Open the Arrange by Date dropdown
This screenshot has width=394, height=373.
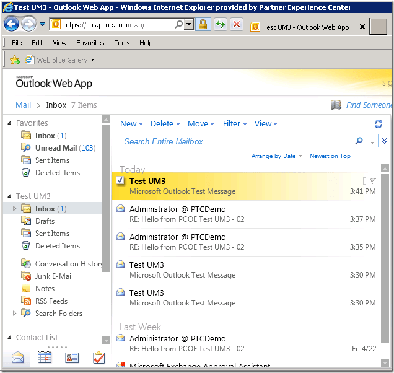[277, 156]
